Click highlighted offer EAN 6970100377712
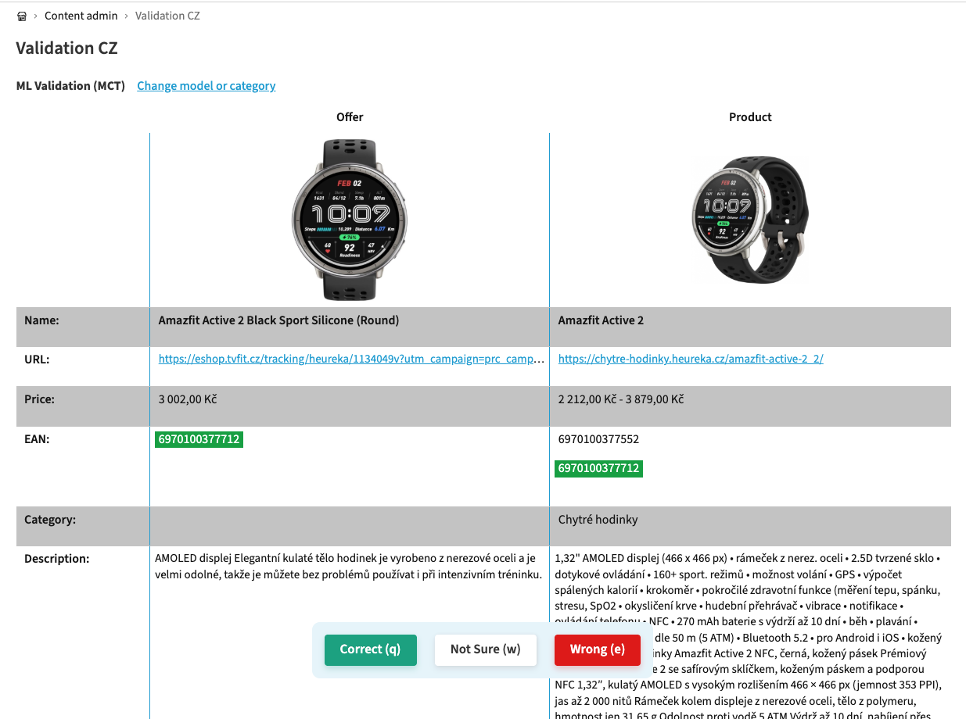This screenshot has height=719, width=966. (199, 439)
